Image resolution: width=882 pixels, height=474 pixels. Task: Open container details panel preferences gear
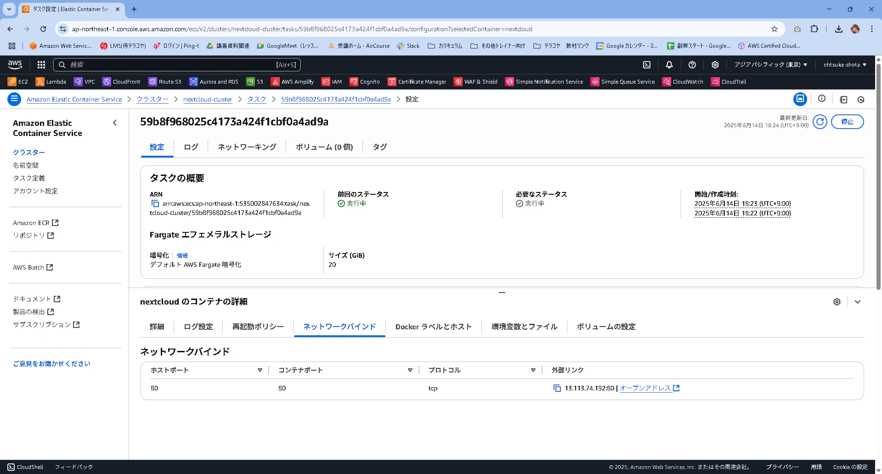click(837, 302)
